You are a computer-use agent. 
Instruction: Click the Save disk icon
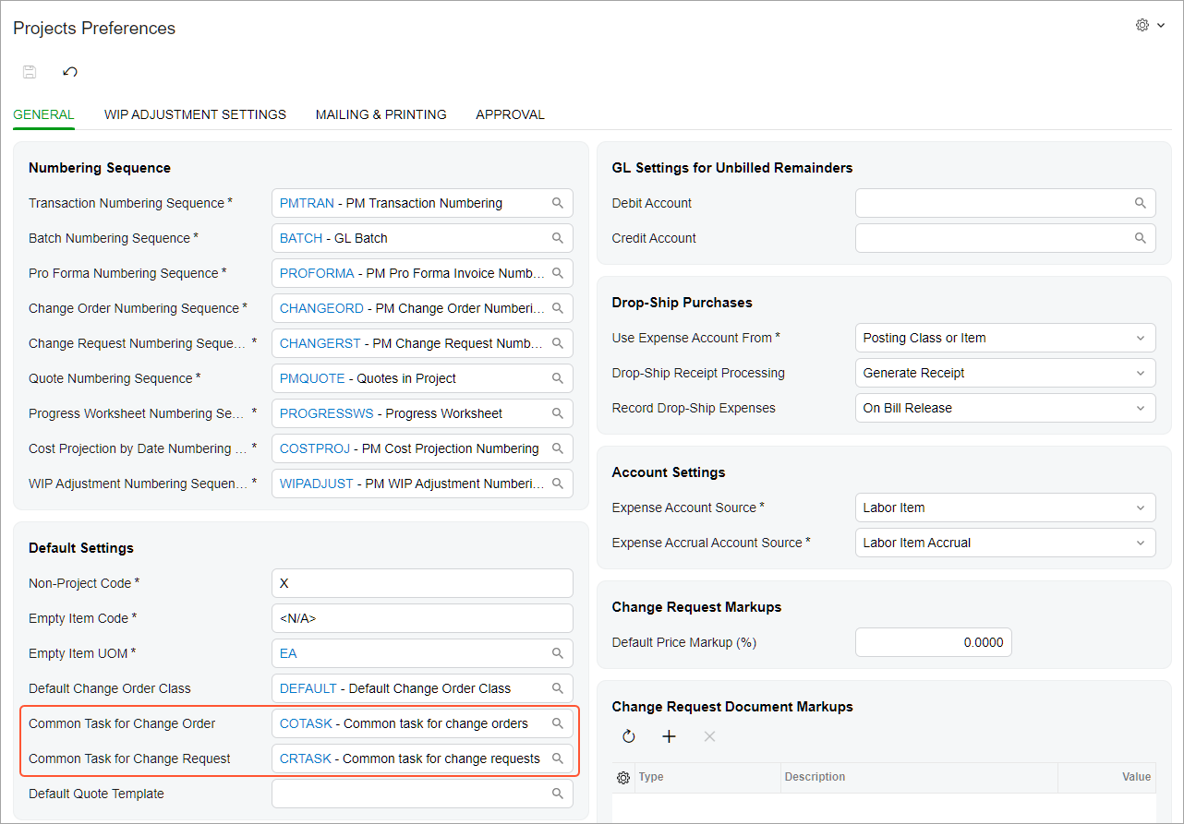tap(30, 72)
